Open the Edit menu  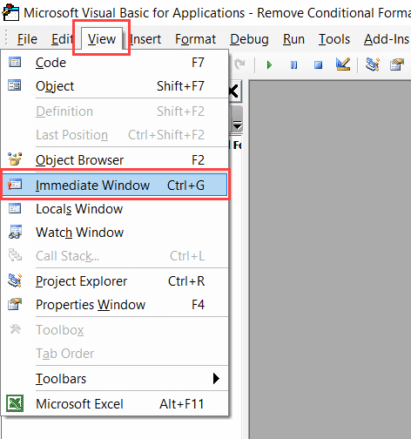(x=62, y=39)
